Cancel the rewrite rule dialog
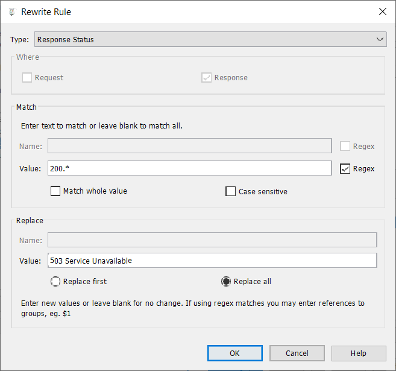396x371 pixels. click(297, 353)
